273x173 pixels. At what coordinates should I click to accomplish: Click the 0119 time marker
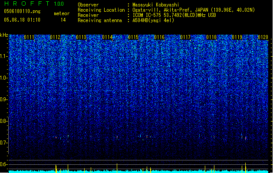click(237, 37)
